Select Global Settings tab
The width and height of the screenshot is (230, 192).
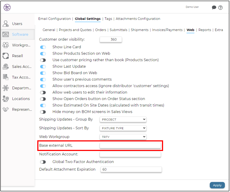coord(88,19)
